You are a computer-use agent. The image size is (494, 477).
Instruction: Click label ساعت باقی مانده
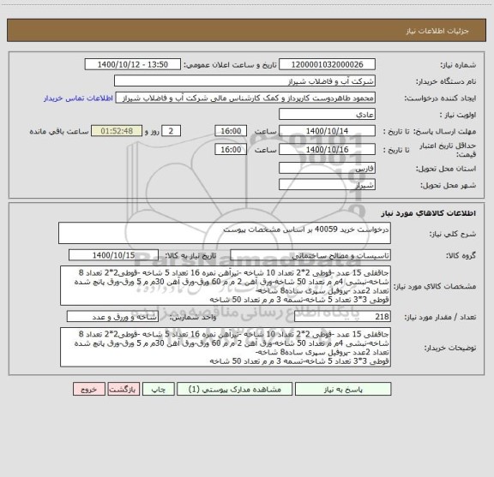pos(59,131)
